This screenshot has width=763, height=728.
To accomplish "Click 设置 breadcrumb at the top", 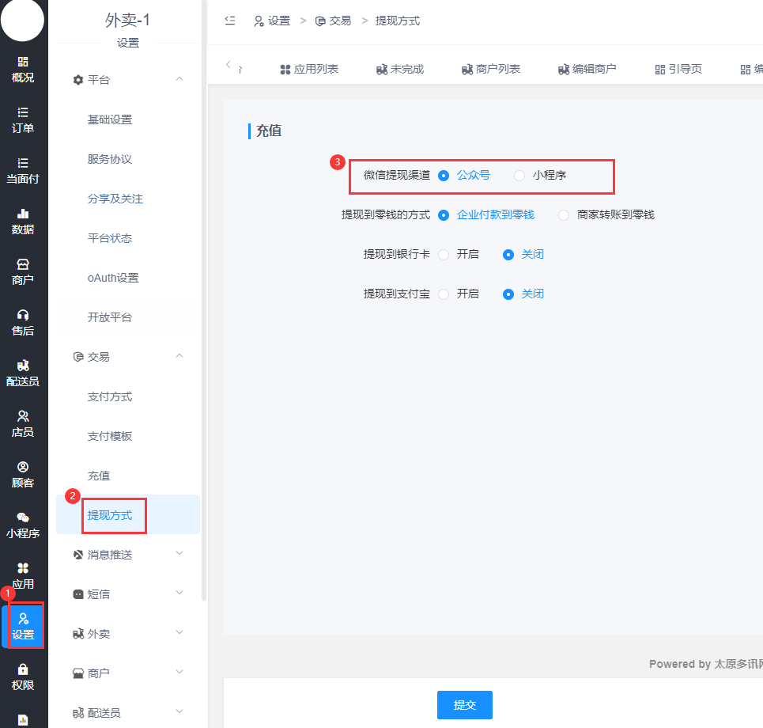I will (x=272, y=21).
